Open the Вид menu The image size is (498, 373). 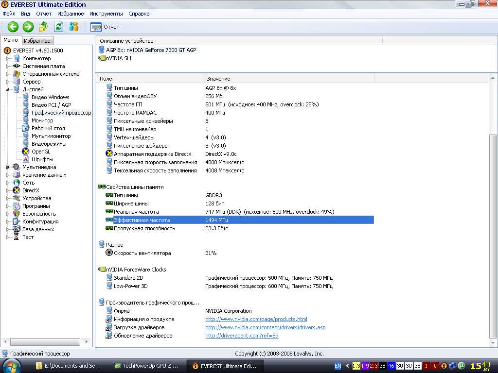(25, 14)
